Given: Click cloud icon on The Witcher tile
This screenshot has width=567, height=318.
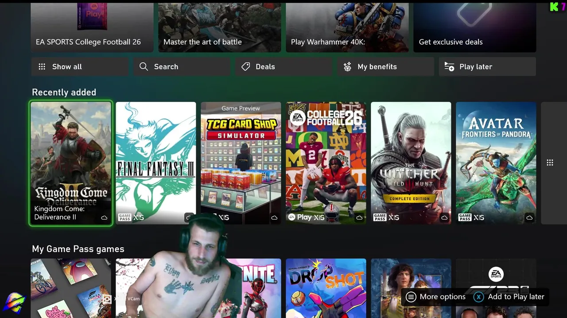Looking at the screenshot, I should click(x=444, y=217).
